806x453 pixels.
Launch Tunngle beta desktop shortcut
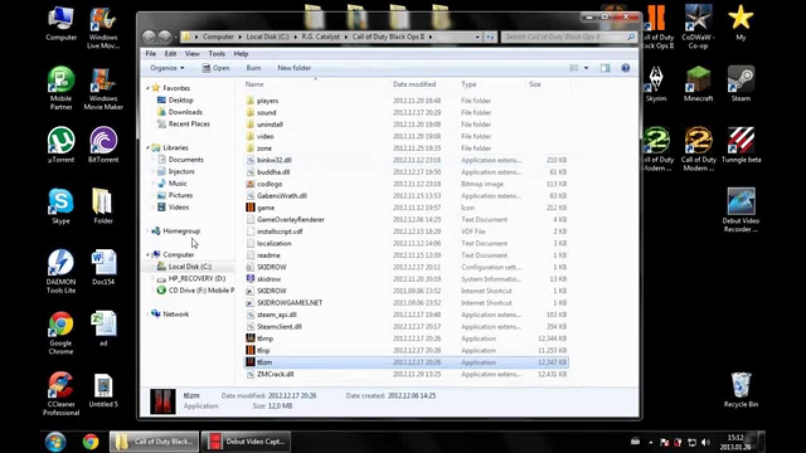pos(741,145)
